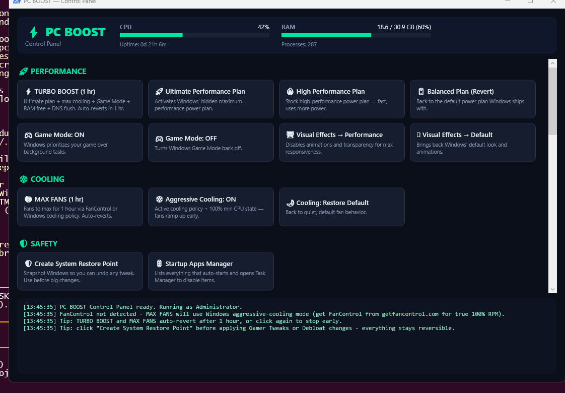Open the Startup Apps Manager
Viewport: 565px width, 393px height.
click(211, 272)
